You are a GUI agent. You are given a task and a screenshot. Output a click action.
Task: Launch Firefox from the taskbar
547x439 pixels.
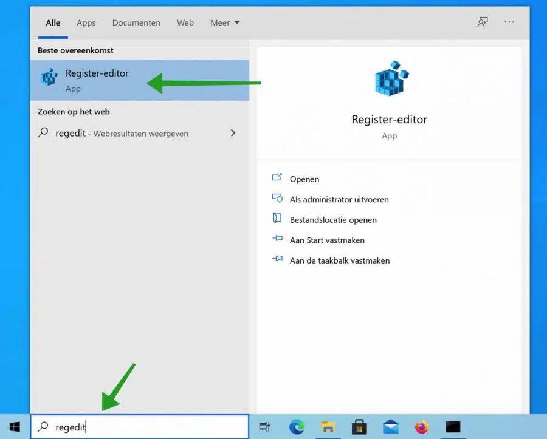tap(421, 427)
